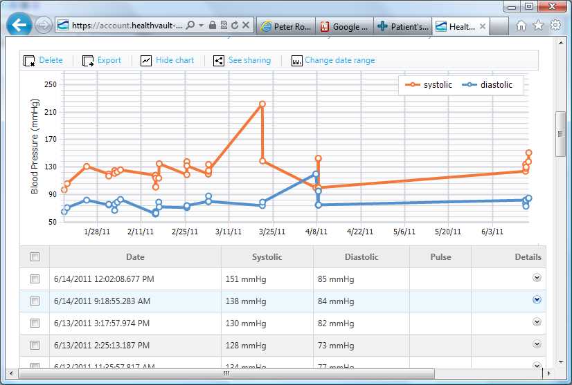572x385 pixels.
Task: Open favorites with the star icon
Action: (538, 25)
